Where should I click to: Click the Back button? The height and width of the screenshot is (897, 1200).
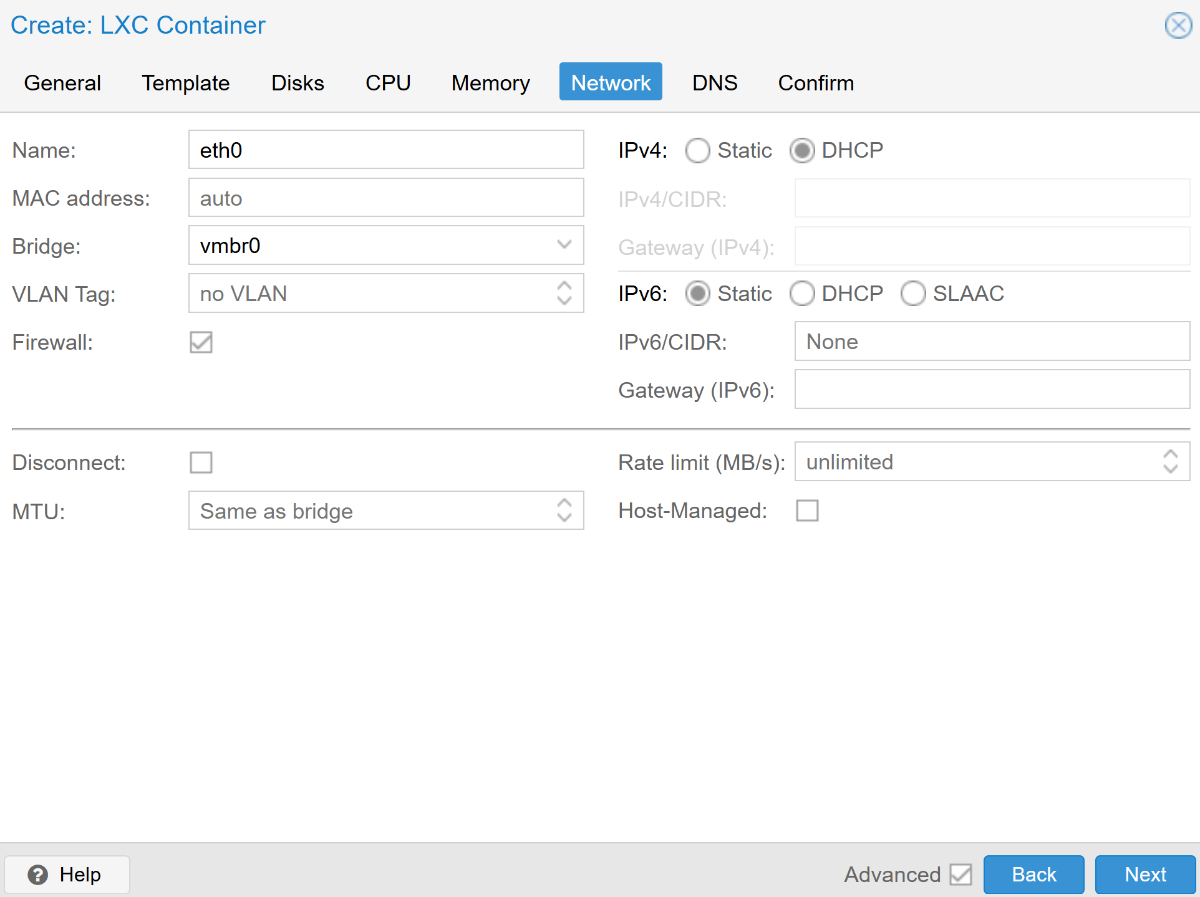click(1033, 875)
